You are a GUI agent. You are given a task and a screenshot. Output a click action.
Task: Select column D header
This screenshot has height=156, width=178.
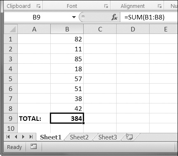pos(133,29)
